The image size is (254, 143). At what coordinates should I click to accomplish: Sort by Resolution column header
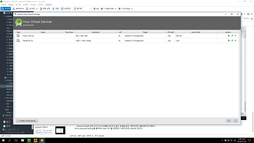point(96,32)
